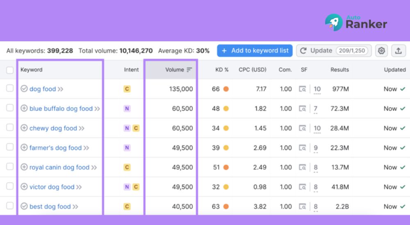Screen dimensions: 410x225
Task: Add chewy dog food via plus circle icon
Action: point(24,128)
